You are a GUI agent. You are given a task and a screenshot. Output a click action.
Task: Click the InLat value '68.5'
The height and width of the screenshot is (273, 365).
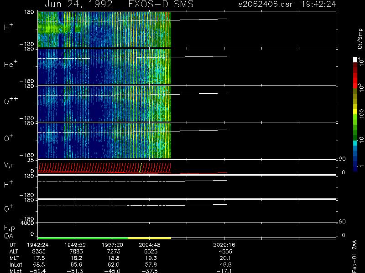[39, 264]
